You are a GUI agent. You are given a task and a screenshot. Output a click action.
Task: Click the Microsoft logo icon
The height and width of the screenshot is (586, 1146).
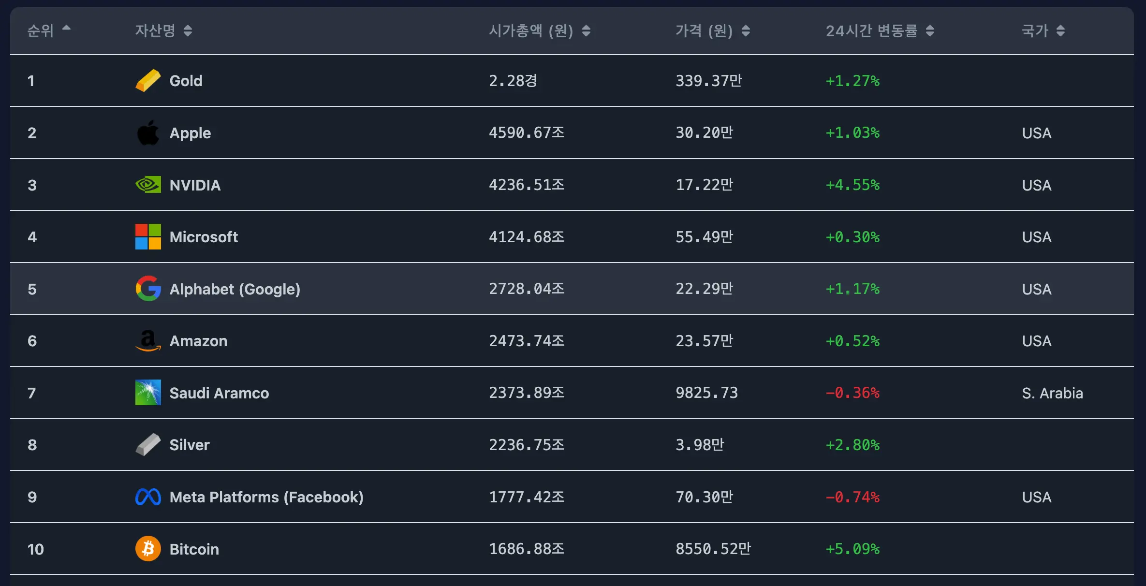[148, 237]
